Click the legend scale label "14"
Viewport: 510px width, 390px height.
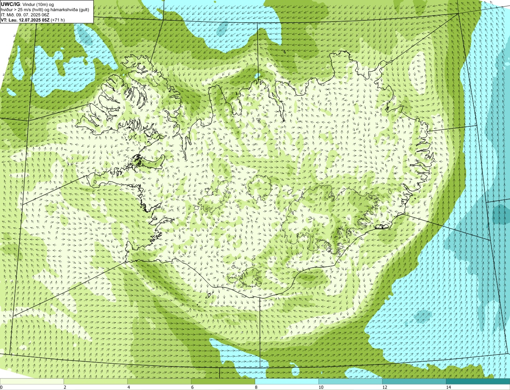[448, 387]
